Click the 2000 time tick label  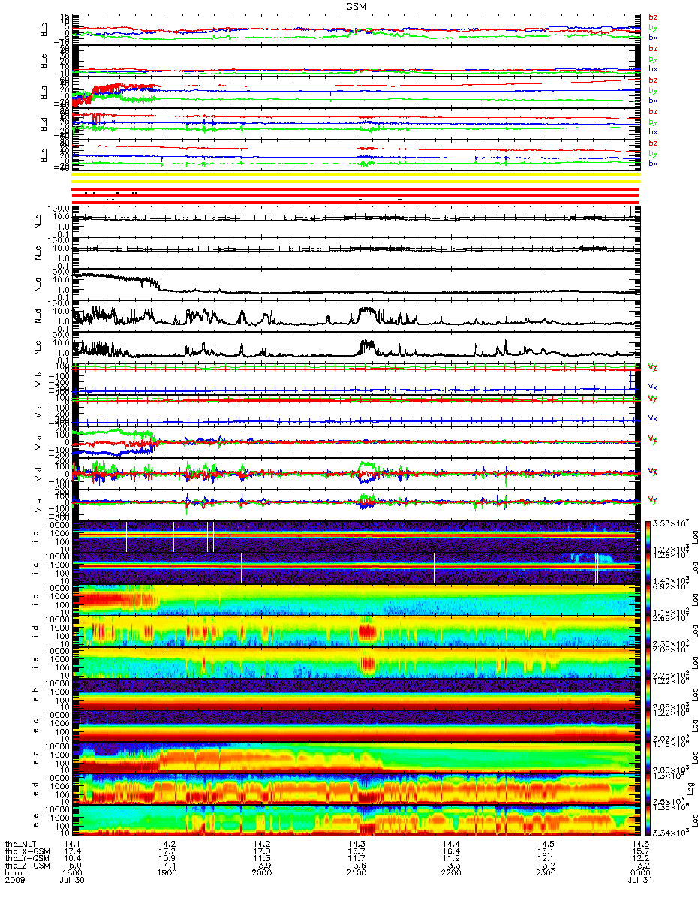(x=261, y=872)
